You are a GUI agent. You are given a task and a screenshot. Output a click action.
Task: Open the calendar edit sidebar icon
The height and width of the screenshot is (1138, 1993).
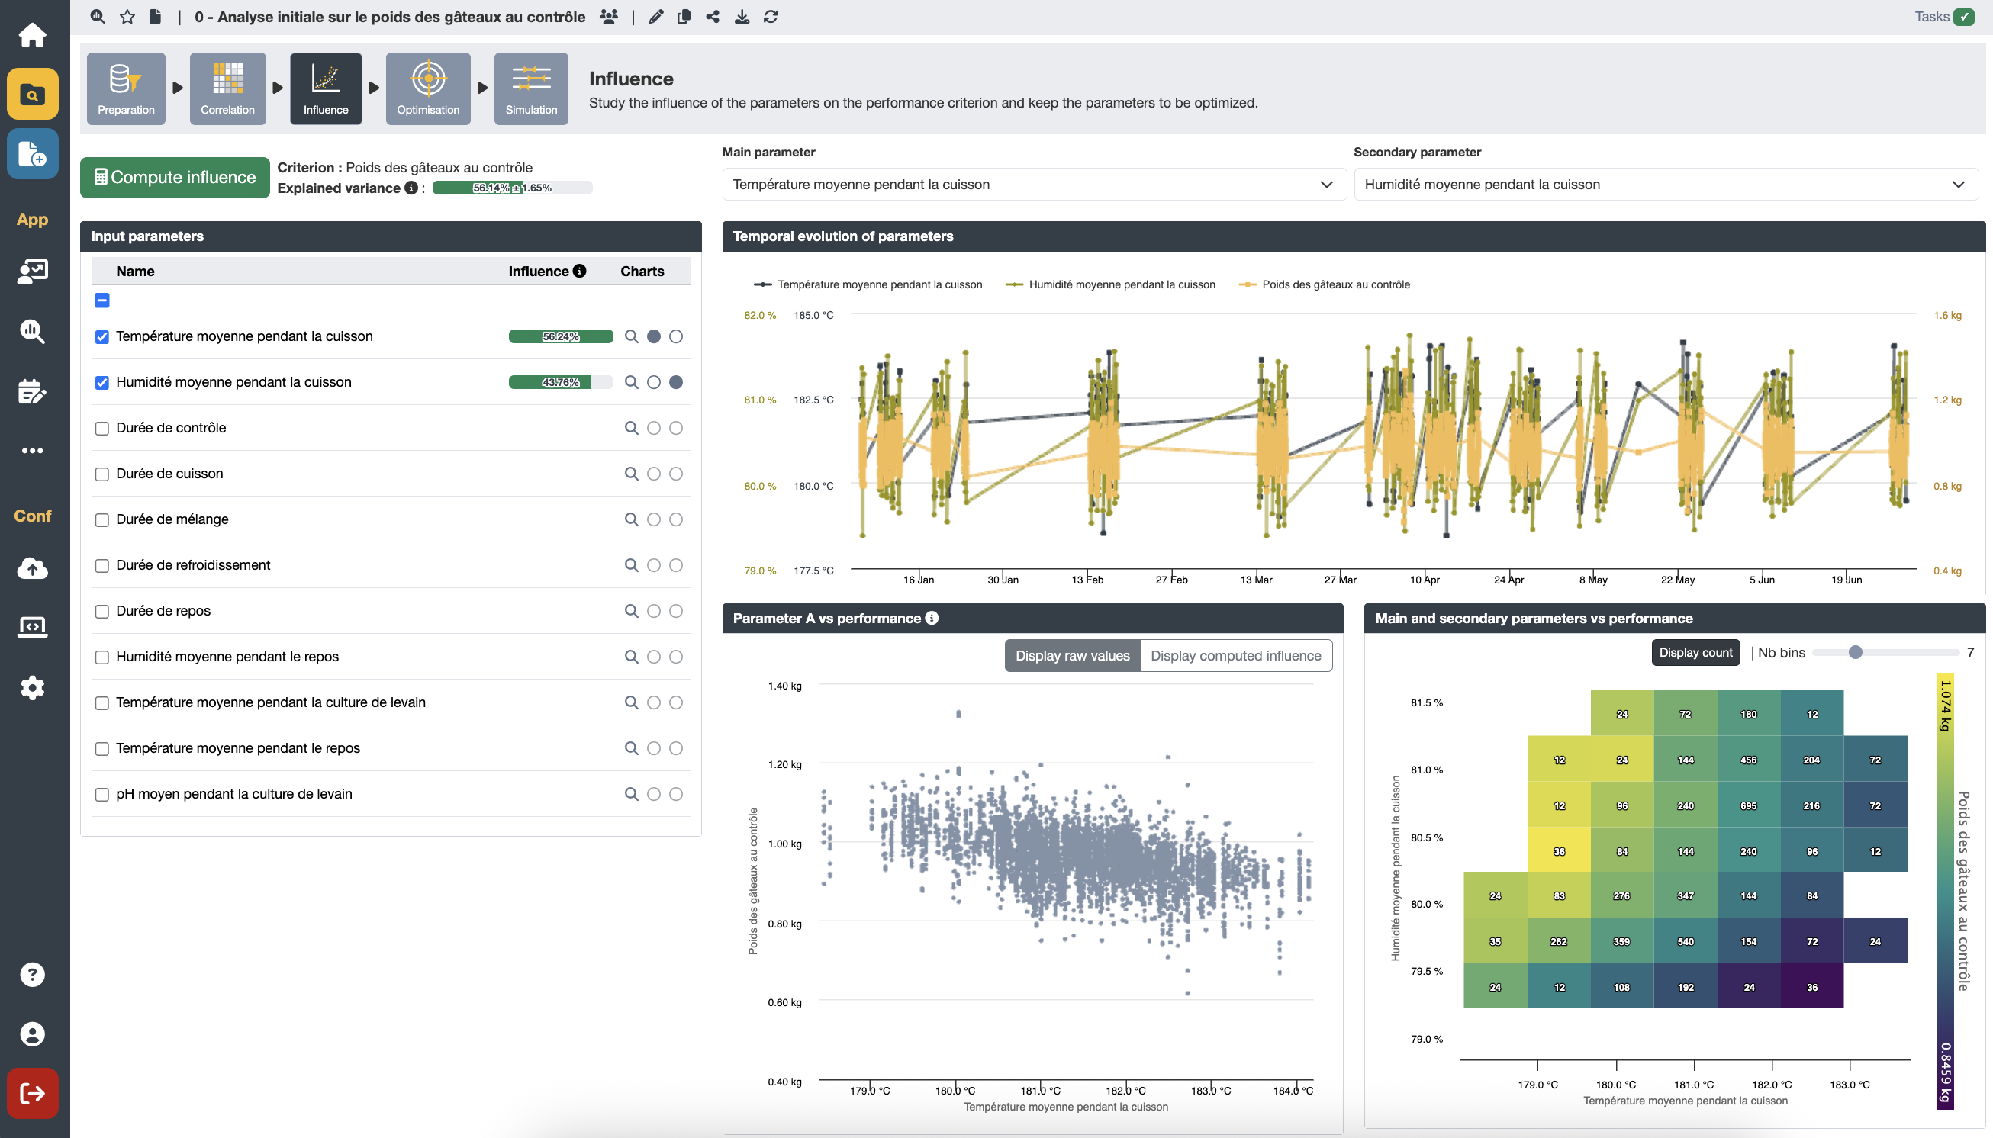[32, 391]
